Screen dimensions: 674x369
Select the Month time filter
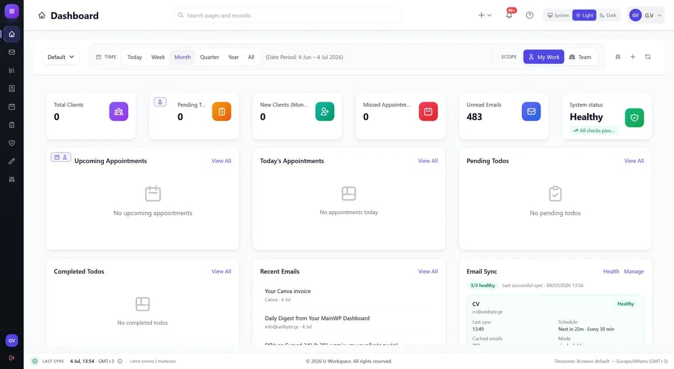tap(183, 57)
